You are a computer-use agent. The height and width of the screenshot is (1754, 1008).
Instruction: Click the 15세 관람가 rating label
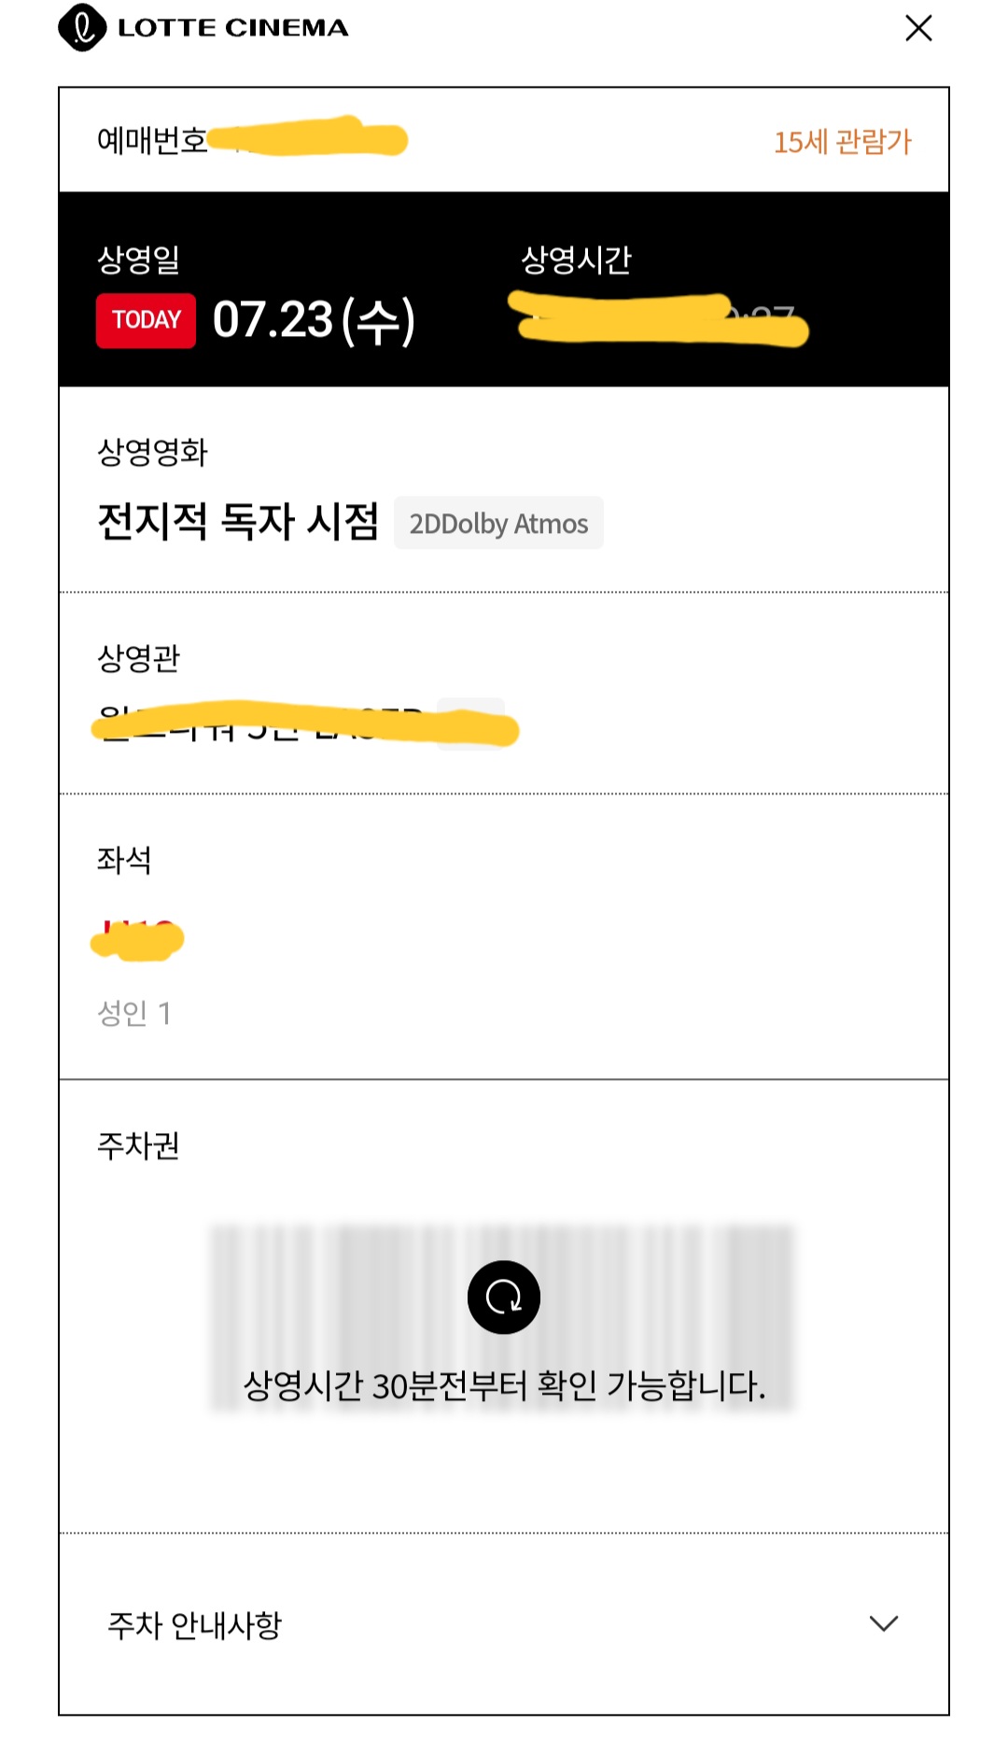point(842,142)
